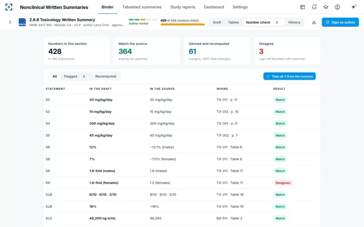Viewport: 364px width, 227px height.
Task: Launch the AI sparkle assistant
Action: point(354,7)
